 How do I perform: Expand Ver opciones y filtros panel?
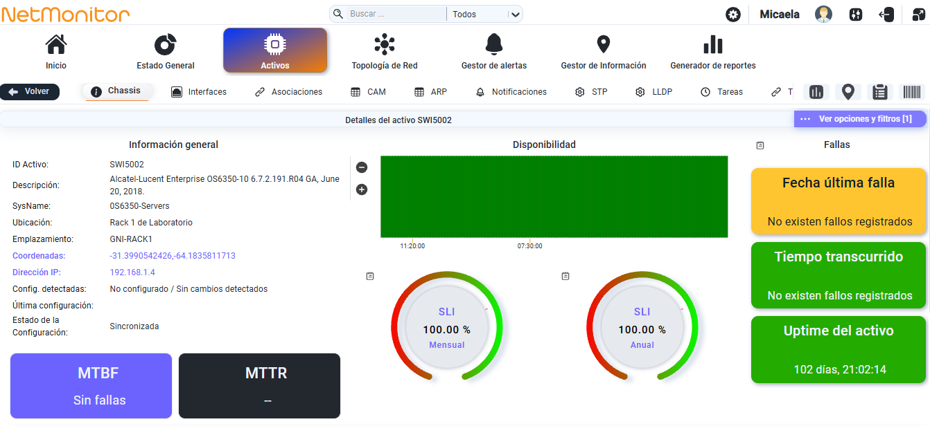pyautogui.click(x=859, y=119)
